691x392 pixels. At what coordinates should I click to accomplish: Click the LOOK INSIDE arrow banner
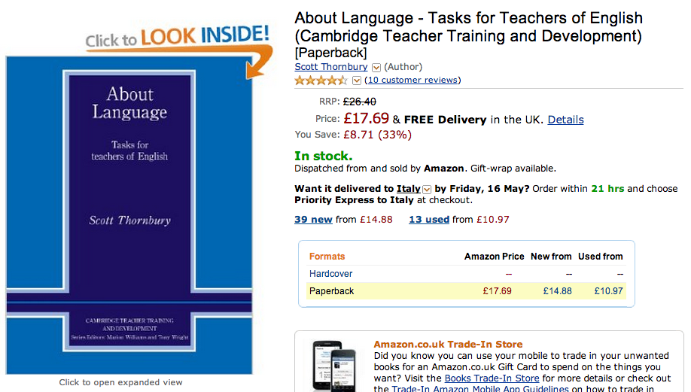click(178, 39)
